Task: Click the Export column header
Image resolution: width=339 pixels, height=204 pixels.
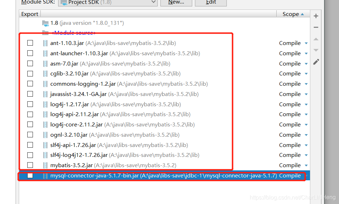Action: pyautogui.click(x=30, y=14)
